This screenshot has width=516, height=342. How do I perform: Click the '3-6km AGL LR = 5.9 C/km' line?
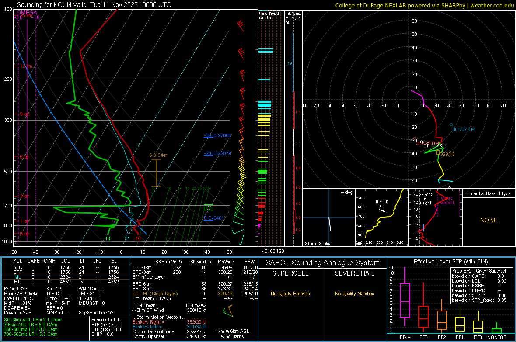[x=31, y=325]
